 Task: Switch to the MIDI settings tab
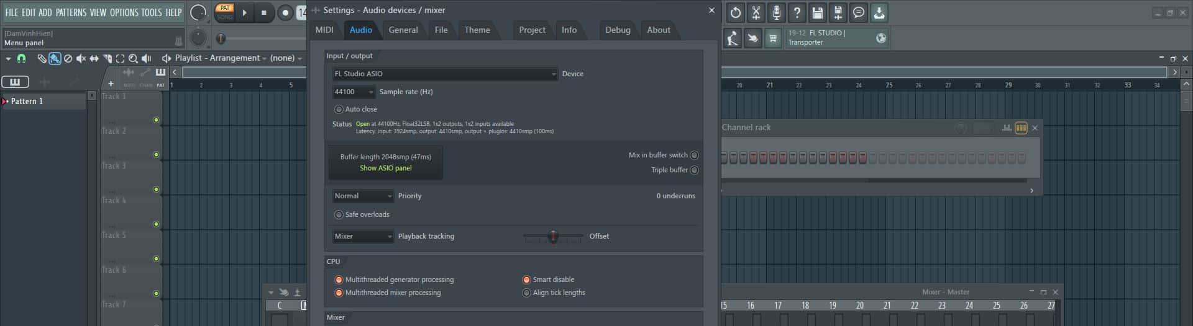click(x=324, y=30)
